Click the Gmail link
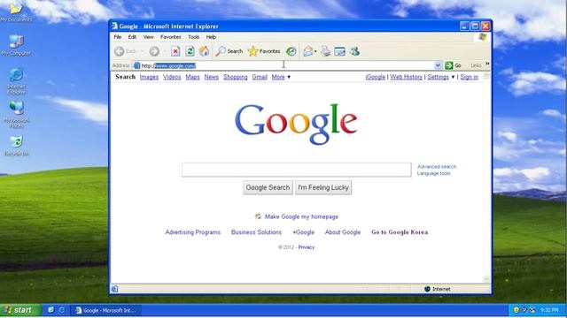Viewport: 567px width, 318px height. tap(260, 77)
